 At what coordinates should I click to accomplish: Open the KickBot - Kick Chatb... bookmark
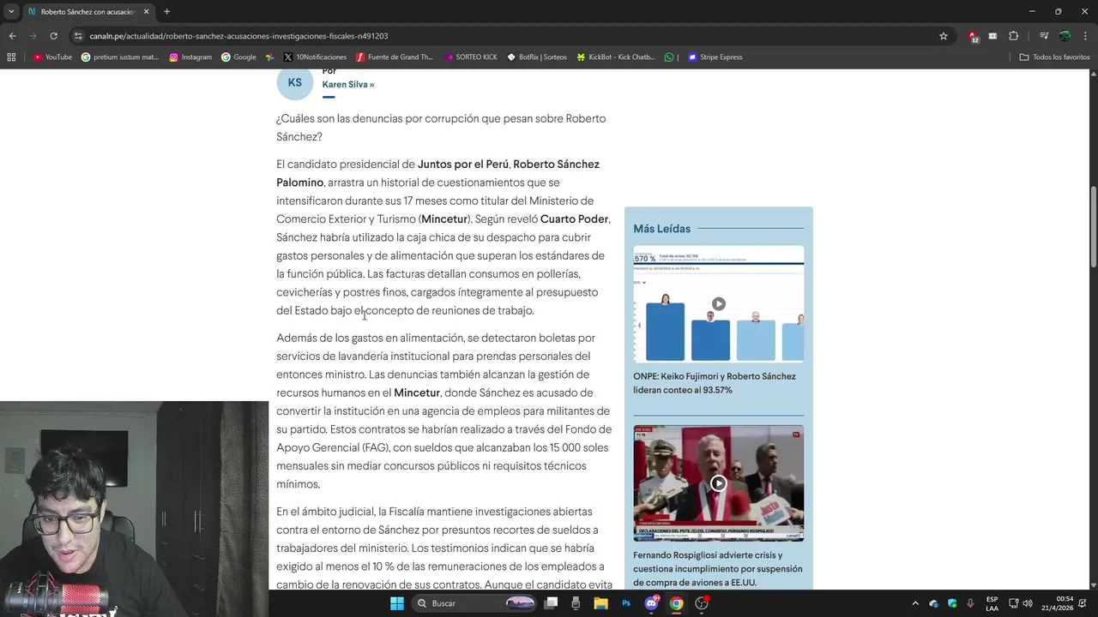[x=615, y=57]
